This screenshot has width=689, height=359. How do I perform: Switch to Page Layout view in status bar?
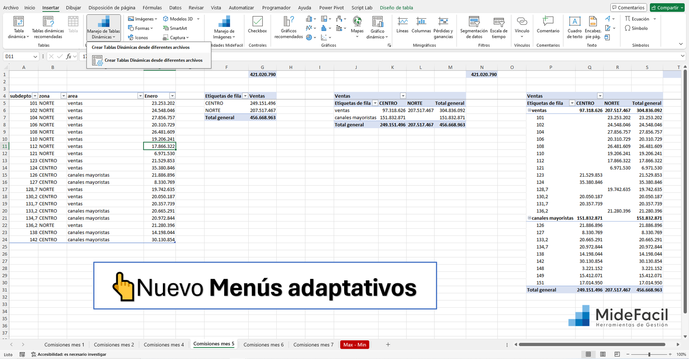point(603,355)
